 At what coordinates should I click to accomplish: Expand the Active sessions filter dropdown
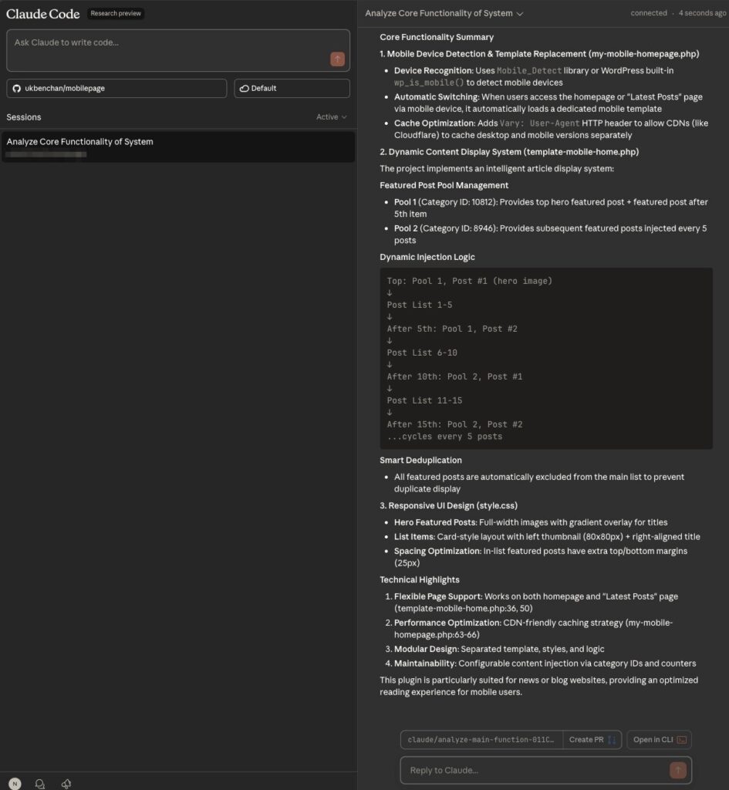click(x=332, y=117)
